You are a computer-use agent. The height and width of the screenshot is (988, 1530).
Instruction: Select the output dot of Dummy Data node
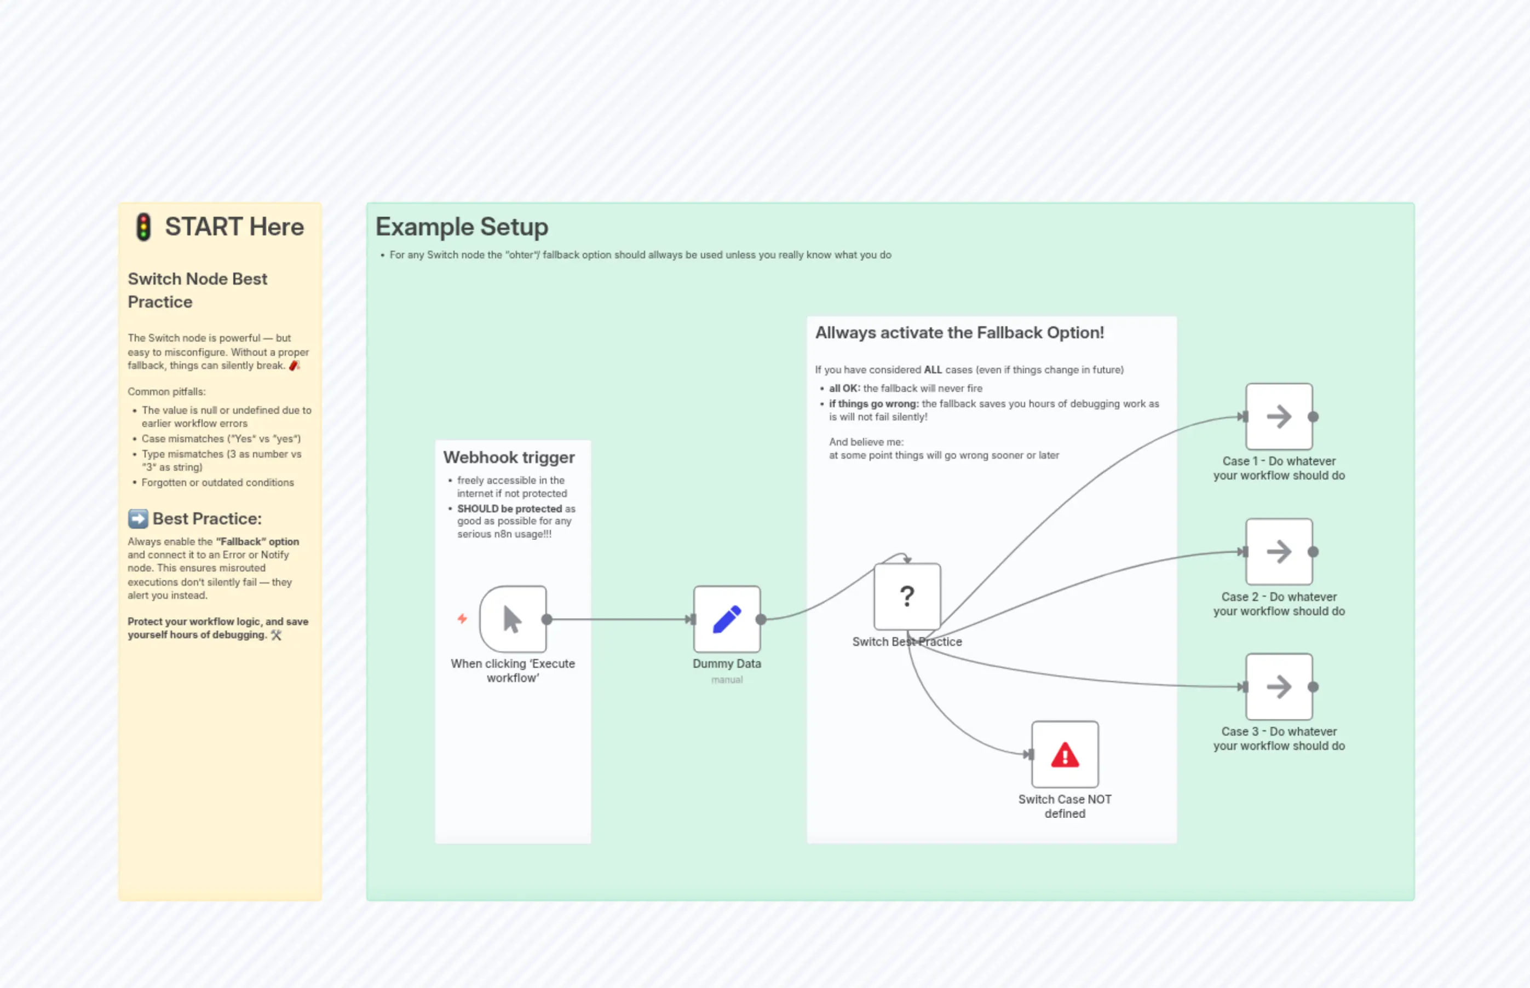pos(761,619)
